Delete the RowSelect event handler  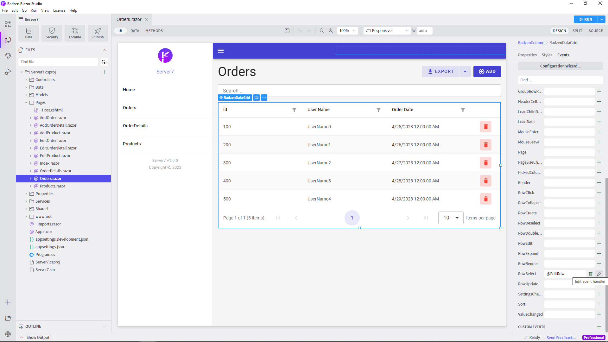pos(591,274)
